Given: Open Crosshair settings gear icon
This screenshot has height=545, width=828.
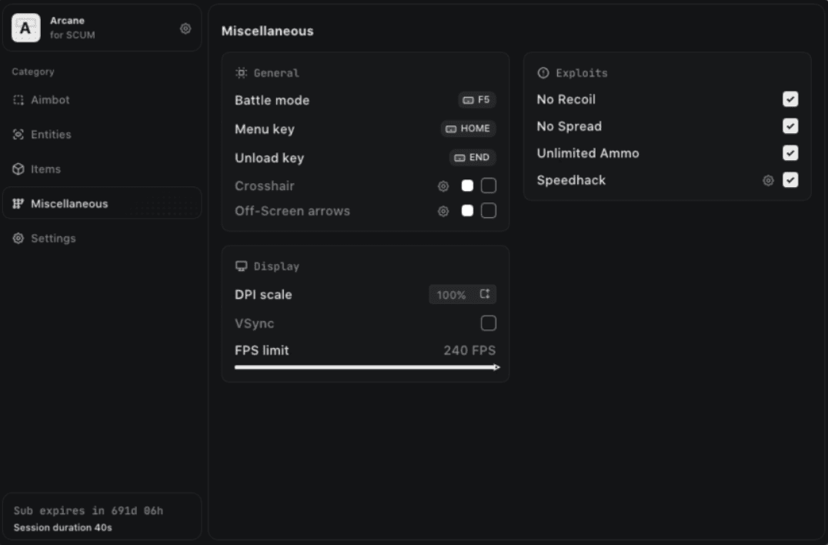Looking at the screenshot, I should (443, 186).
